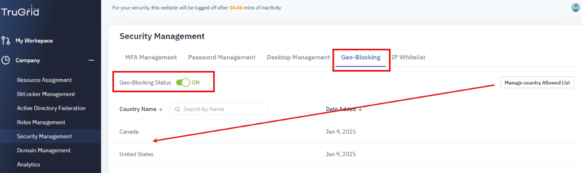582x173 pixels.
Task: Collapse the Company menu section
Action: [91, 60]
